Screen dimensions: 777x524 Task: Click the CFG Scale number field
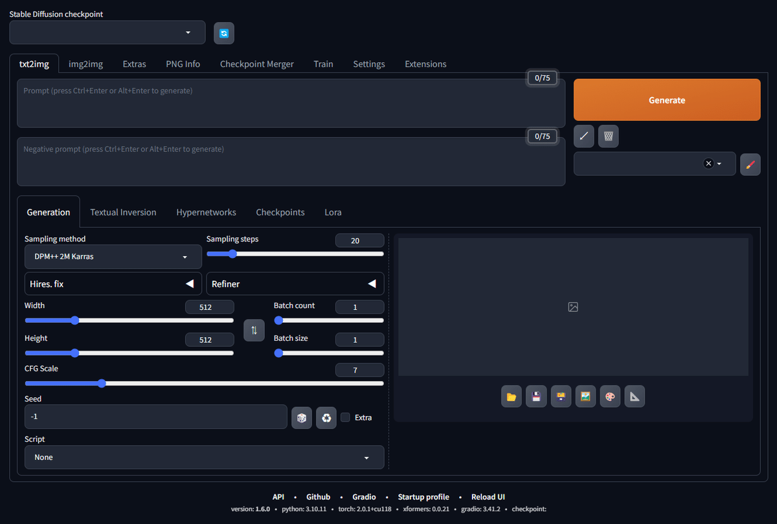tap(359, 370)
